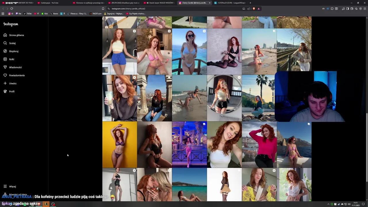The image size is (368, 207).
Task: Open the round mirror selfie post
Action: 224,98
